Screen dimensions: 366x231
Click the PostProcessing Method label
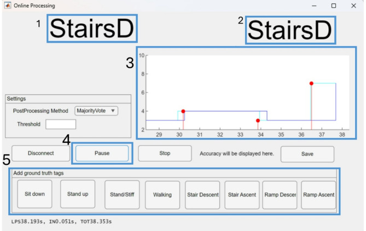pos(40,111)
